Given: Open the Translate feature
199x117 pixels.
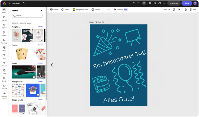Looking at the screenshot, I should [121, 10].
